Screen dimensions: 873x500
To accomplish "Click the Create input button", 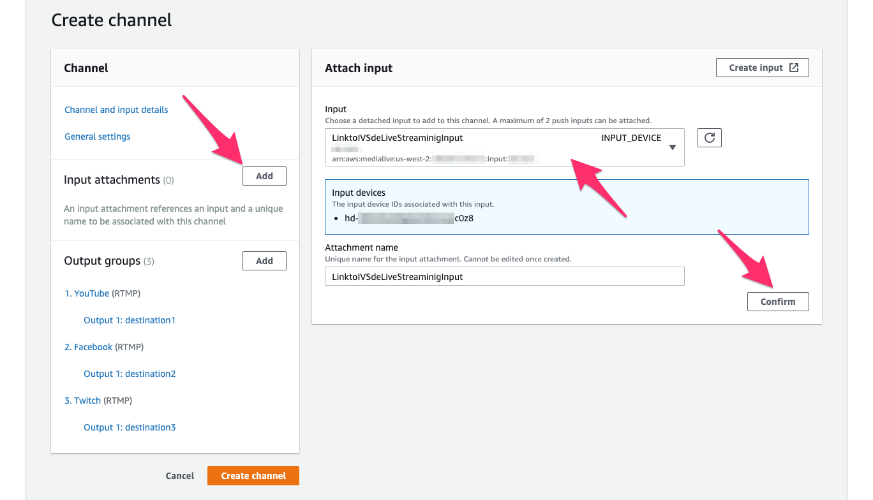I will pyautogui.click(x=762, y=67).
